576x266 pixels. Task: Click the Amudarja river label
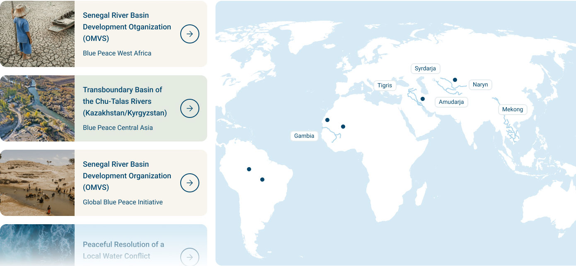[x=451, y=102]
